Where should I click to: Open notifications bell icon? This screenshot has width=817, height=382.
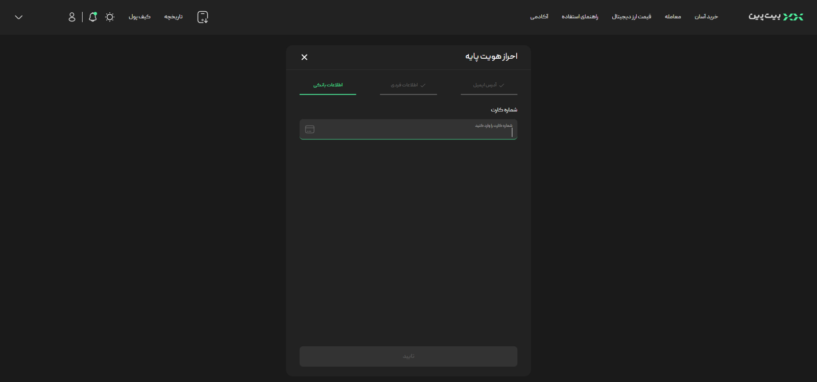tap(93, 17)
